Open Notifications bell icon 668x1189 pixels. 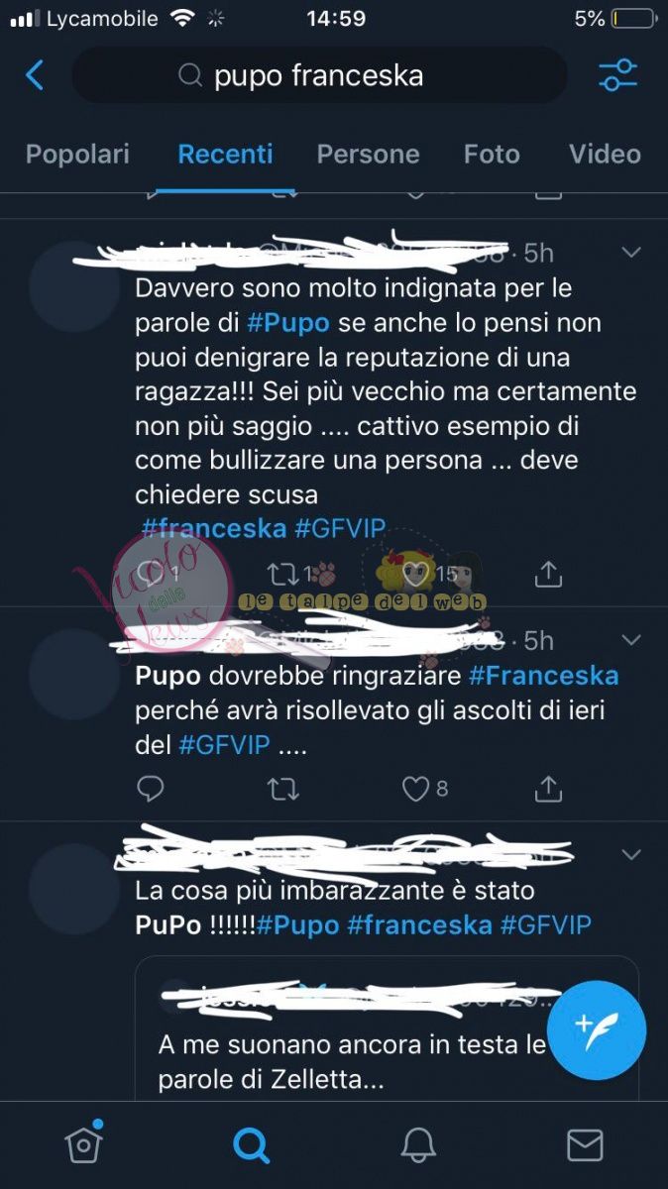(x=418, y=1145)
